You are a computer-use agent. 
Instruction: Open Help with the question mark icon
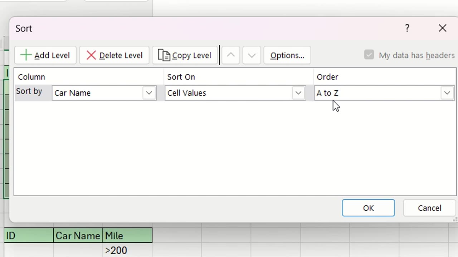407,28
